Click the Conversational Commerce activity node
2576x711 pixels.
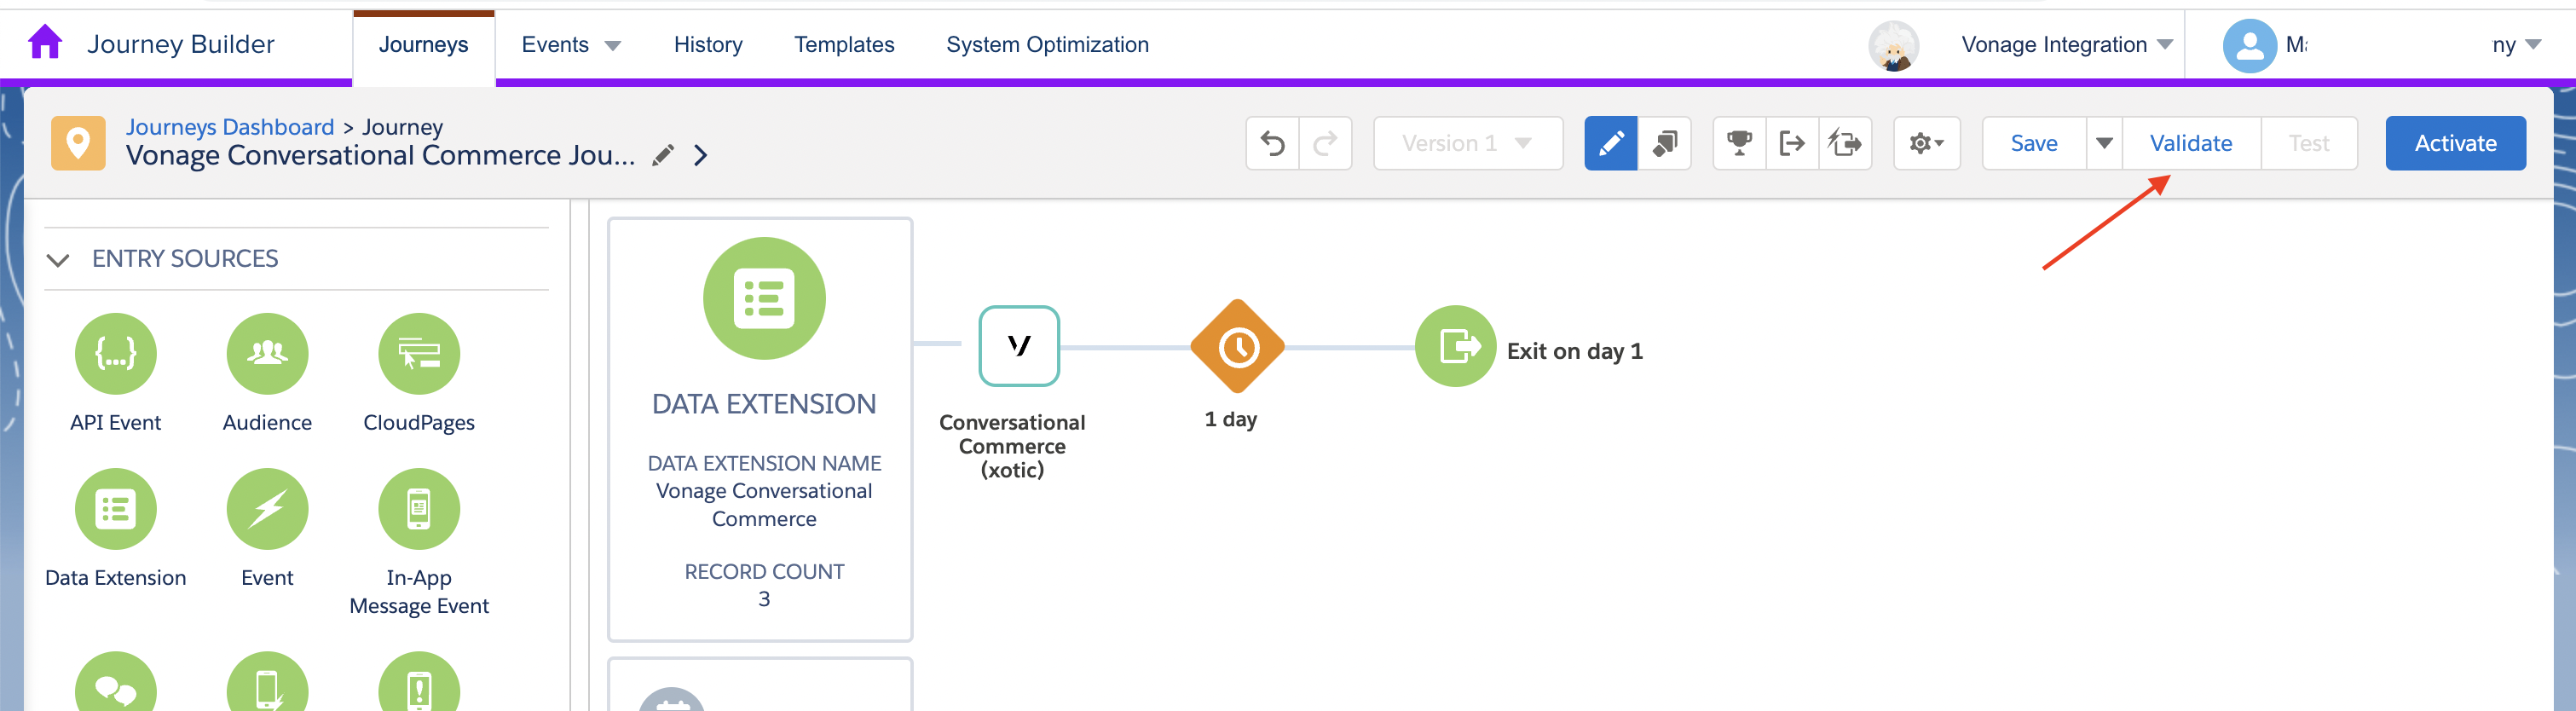click(x=1018, y=346)
